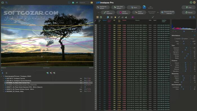197x111 pixels.
Task: Launch the Holy Grail Wizard
Action: click(118, 7)
